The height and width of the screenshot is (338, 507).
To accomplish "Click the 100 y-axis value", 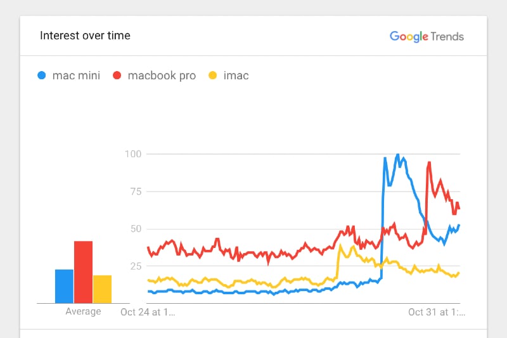I will click(135, 154).
